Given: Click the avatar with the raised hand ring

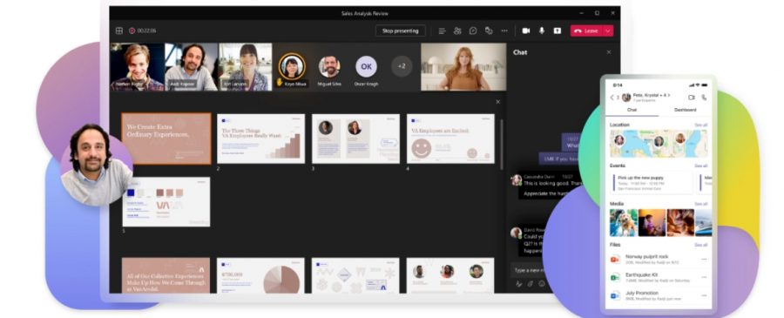Looking at the screenshot, I should point(292,66).
